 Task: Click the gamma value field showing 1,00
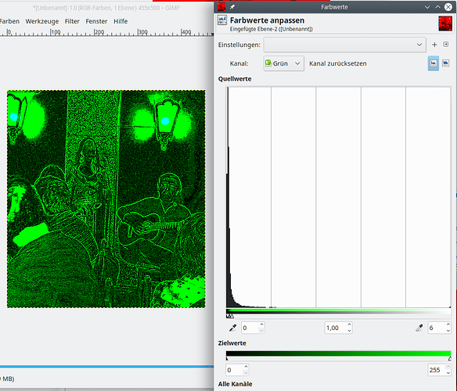click(335, 328)
